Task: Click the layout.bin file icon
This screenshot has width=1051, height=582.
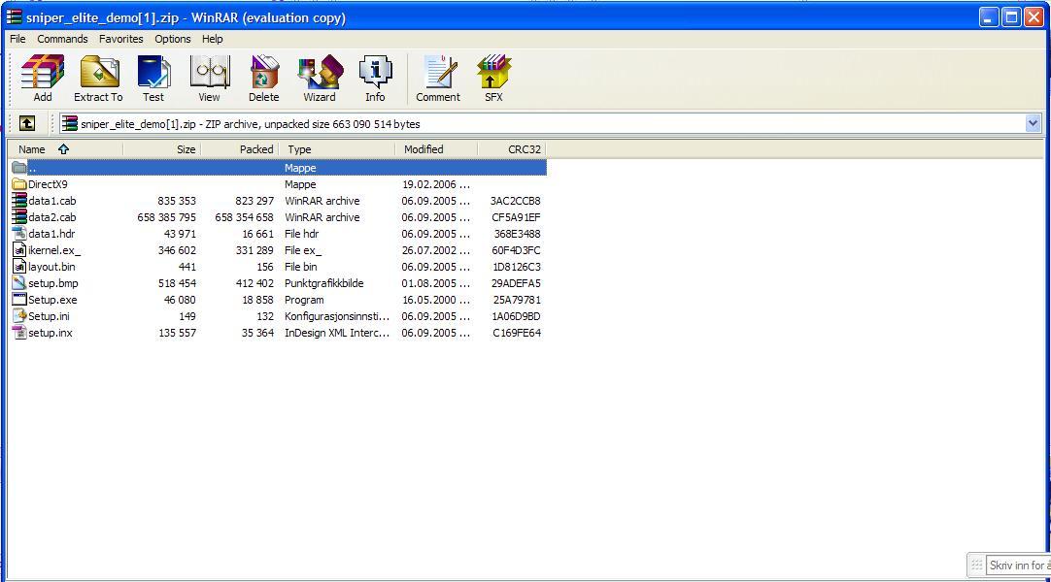Action: [19, 266]
